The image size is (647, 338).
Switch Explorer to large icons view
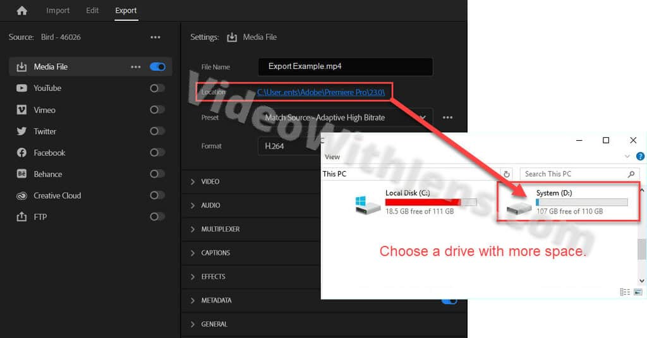638,292
